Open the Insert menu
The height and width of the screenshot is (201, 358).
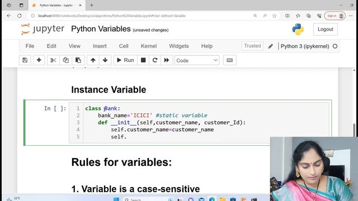tap(100, 46)
